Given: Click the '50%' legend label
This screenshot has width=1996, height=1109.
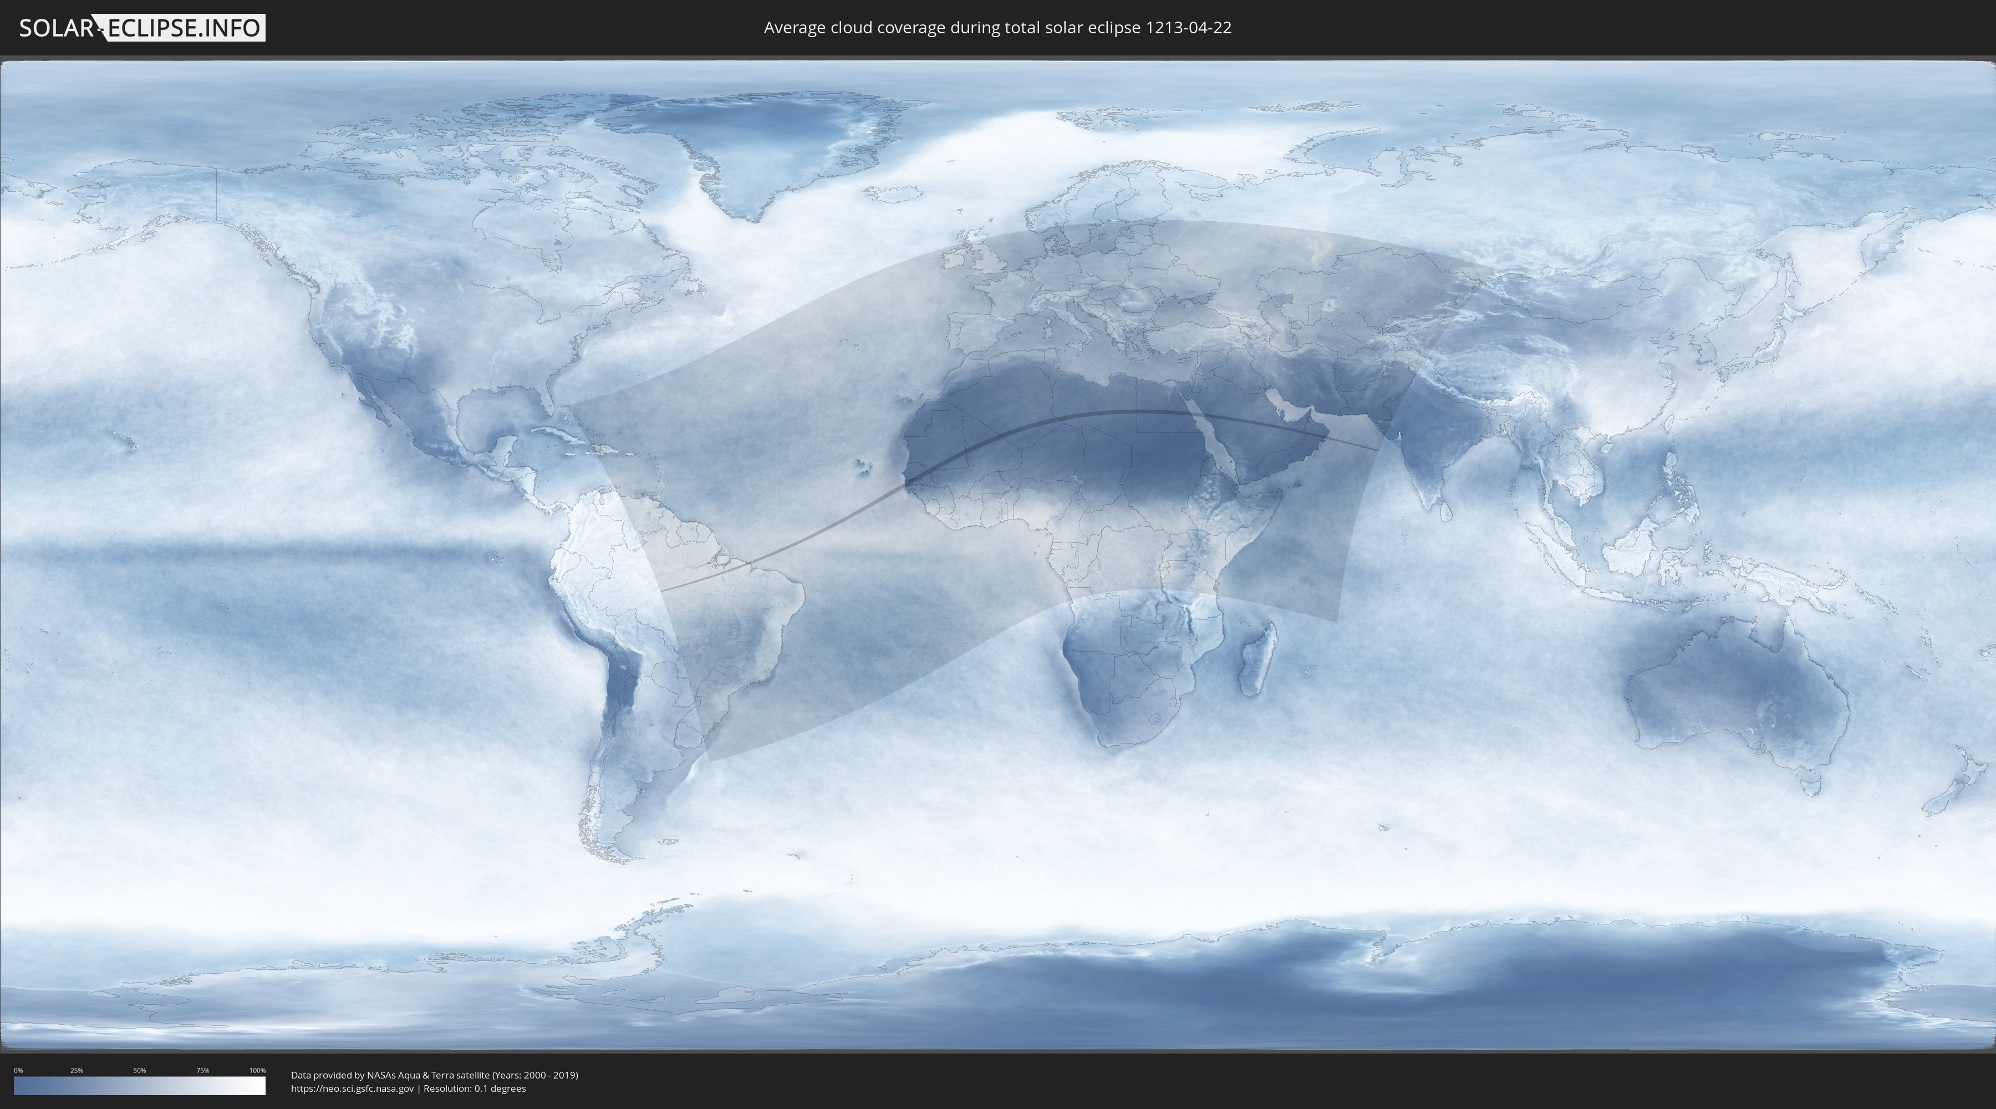Looking at the screenshot, I should 140,1070.
